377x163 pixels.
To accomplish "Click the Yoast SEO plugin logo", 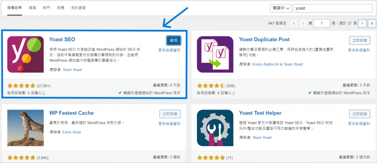I will [x=25, y=54].
